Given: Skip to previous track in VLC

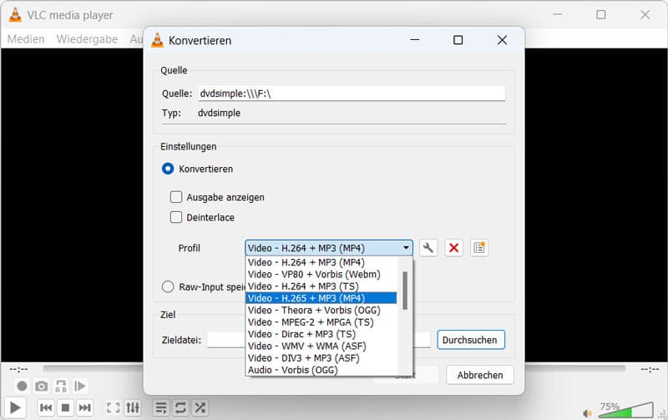Looking at the screenshot, I should point(46,407).
